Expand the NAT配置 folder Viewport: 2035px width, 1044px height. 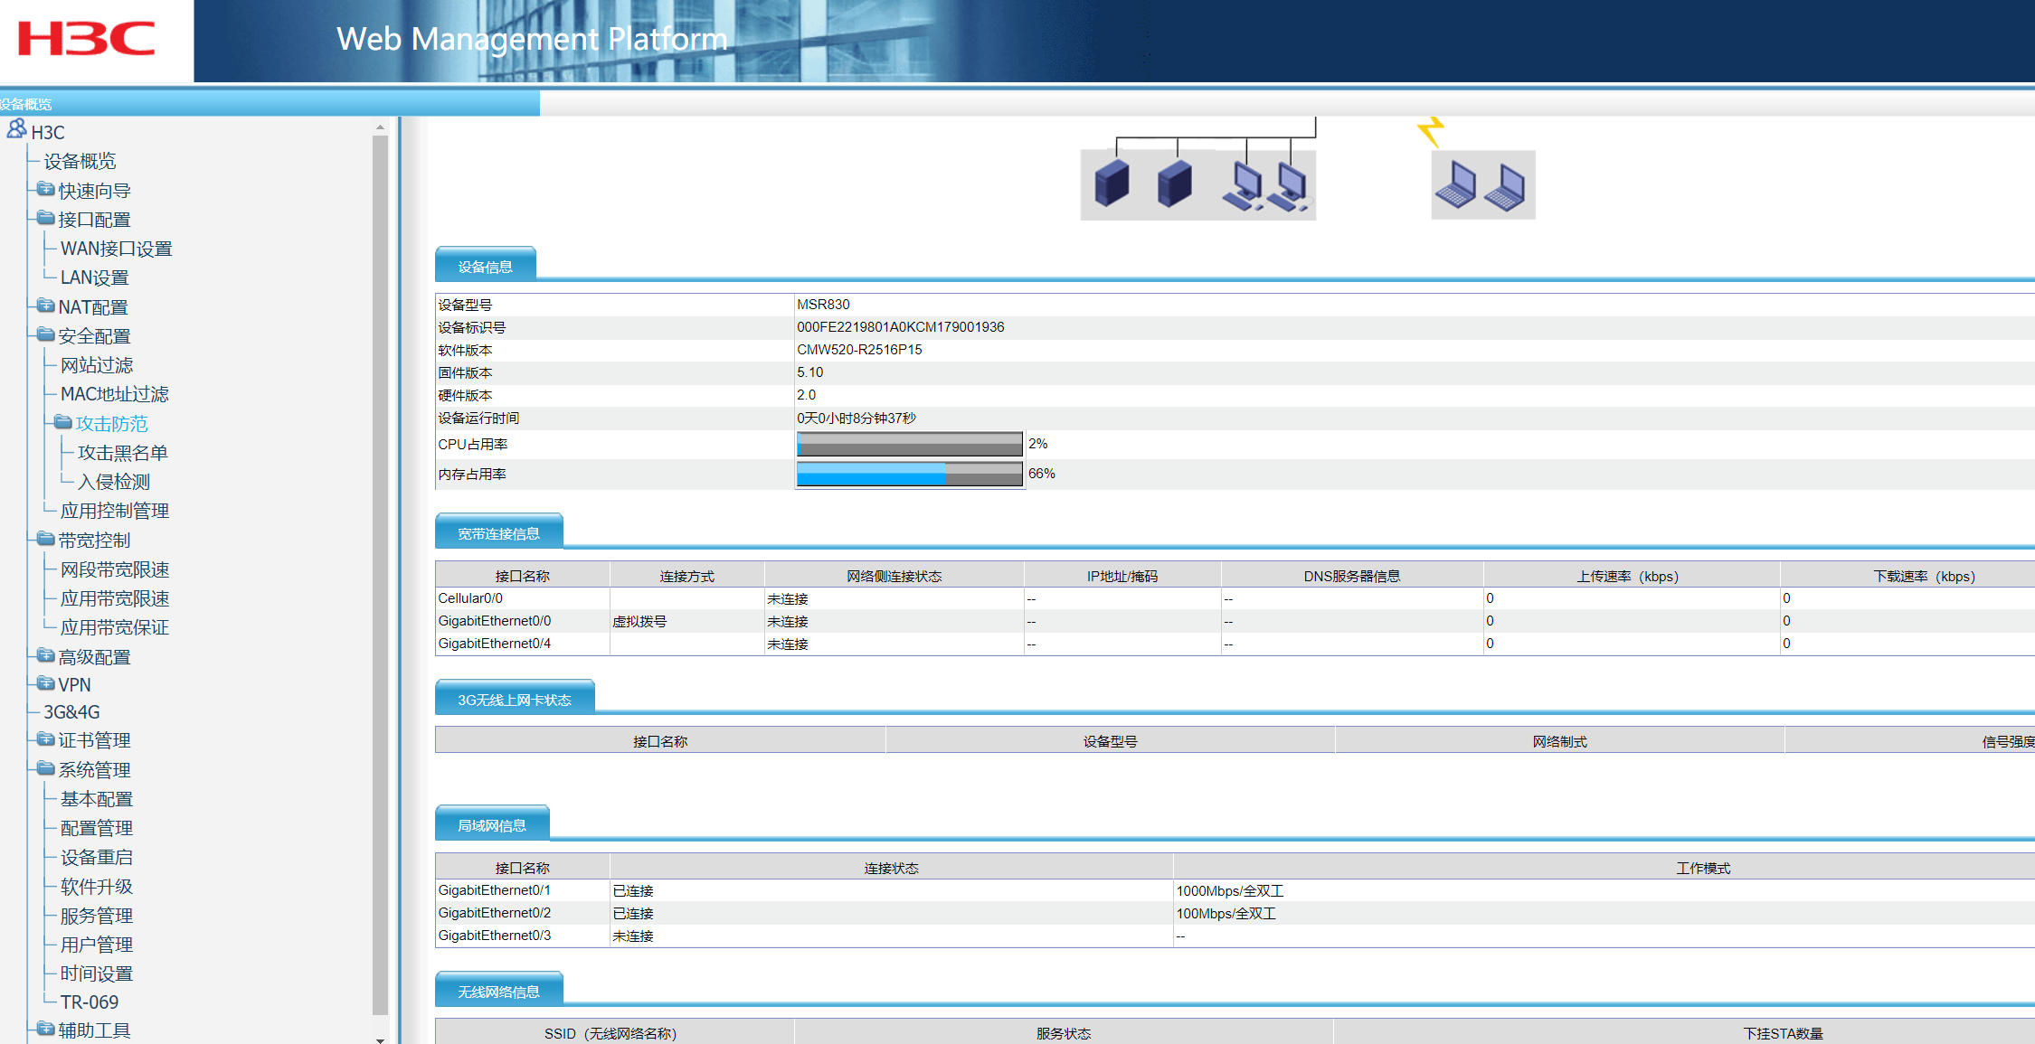(x=45, y=306)
